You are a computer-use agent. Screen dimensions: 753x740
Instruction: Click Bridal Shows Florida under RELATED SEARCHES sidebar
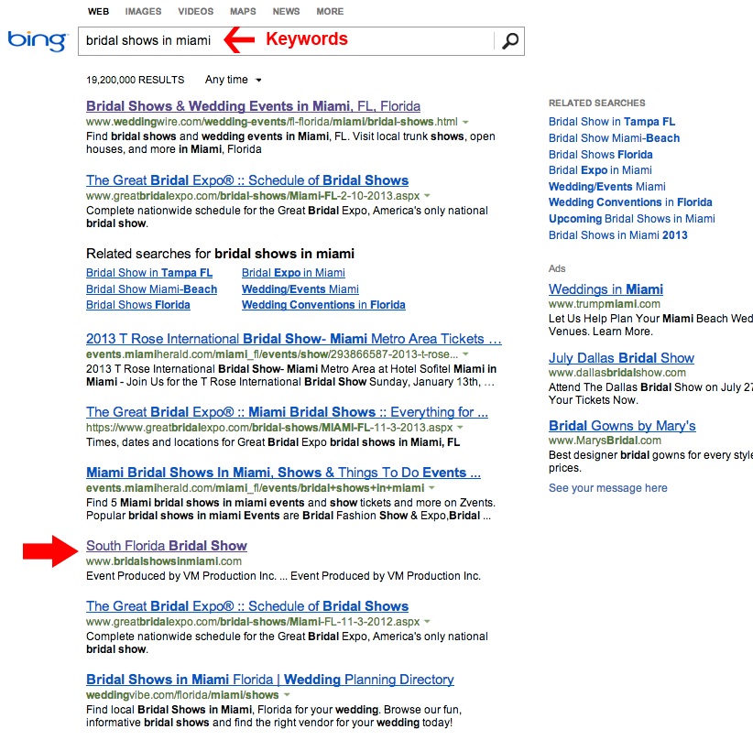[x=601, y=155]
